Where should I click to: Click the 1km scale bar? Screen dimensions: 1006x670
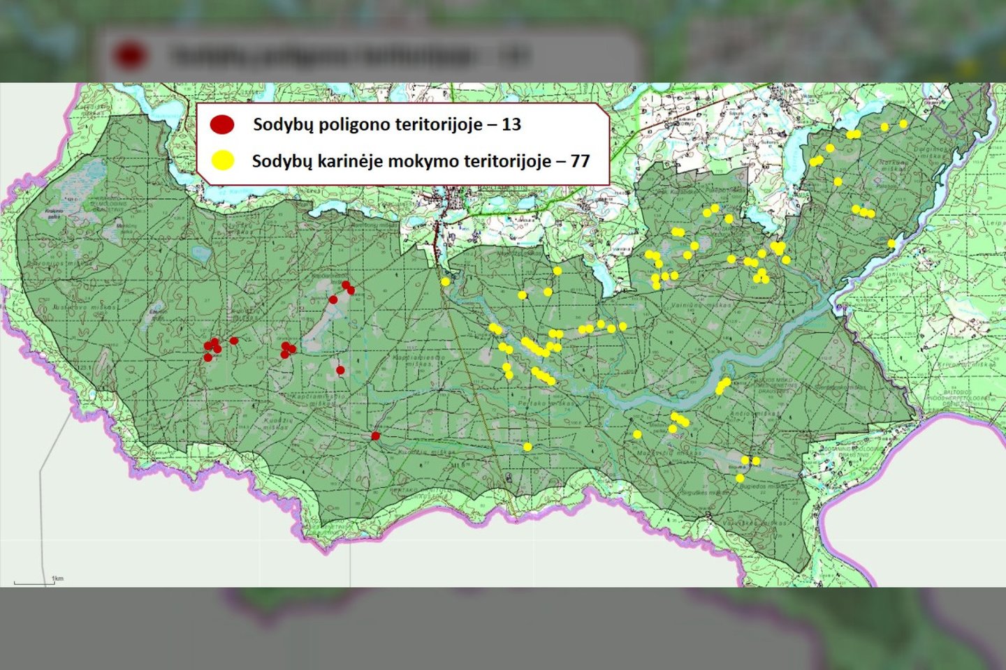coord(35,582)
